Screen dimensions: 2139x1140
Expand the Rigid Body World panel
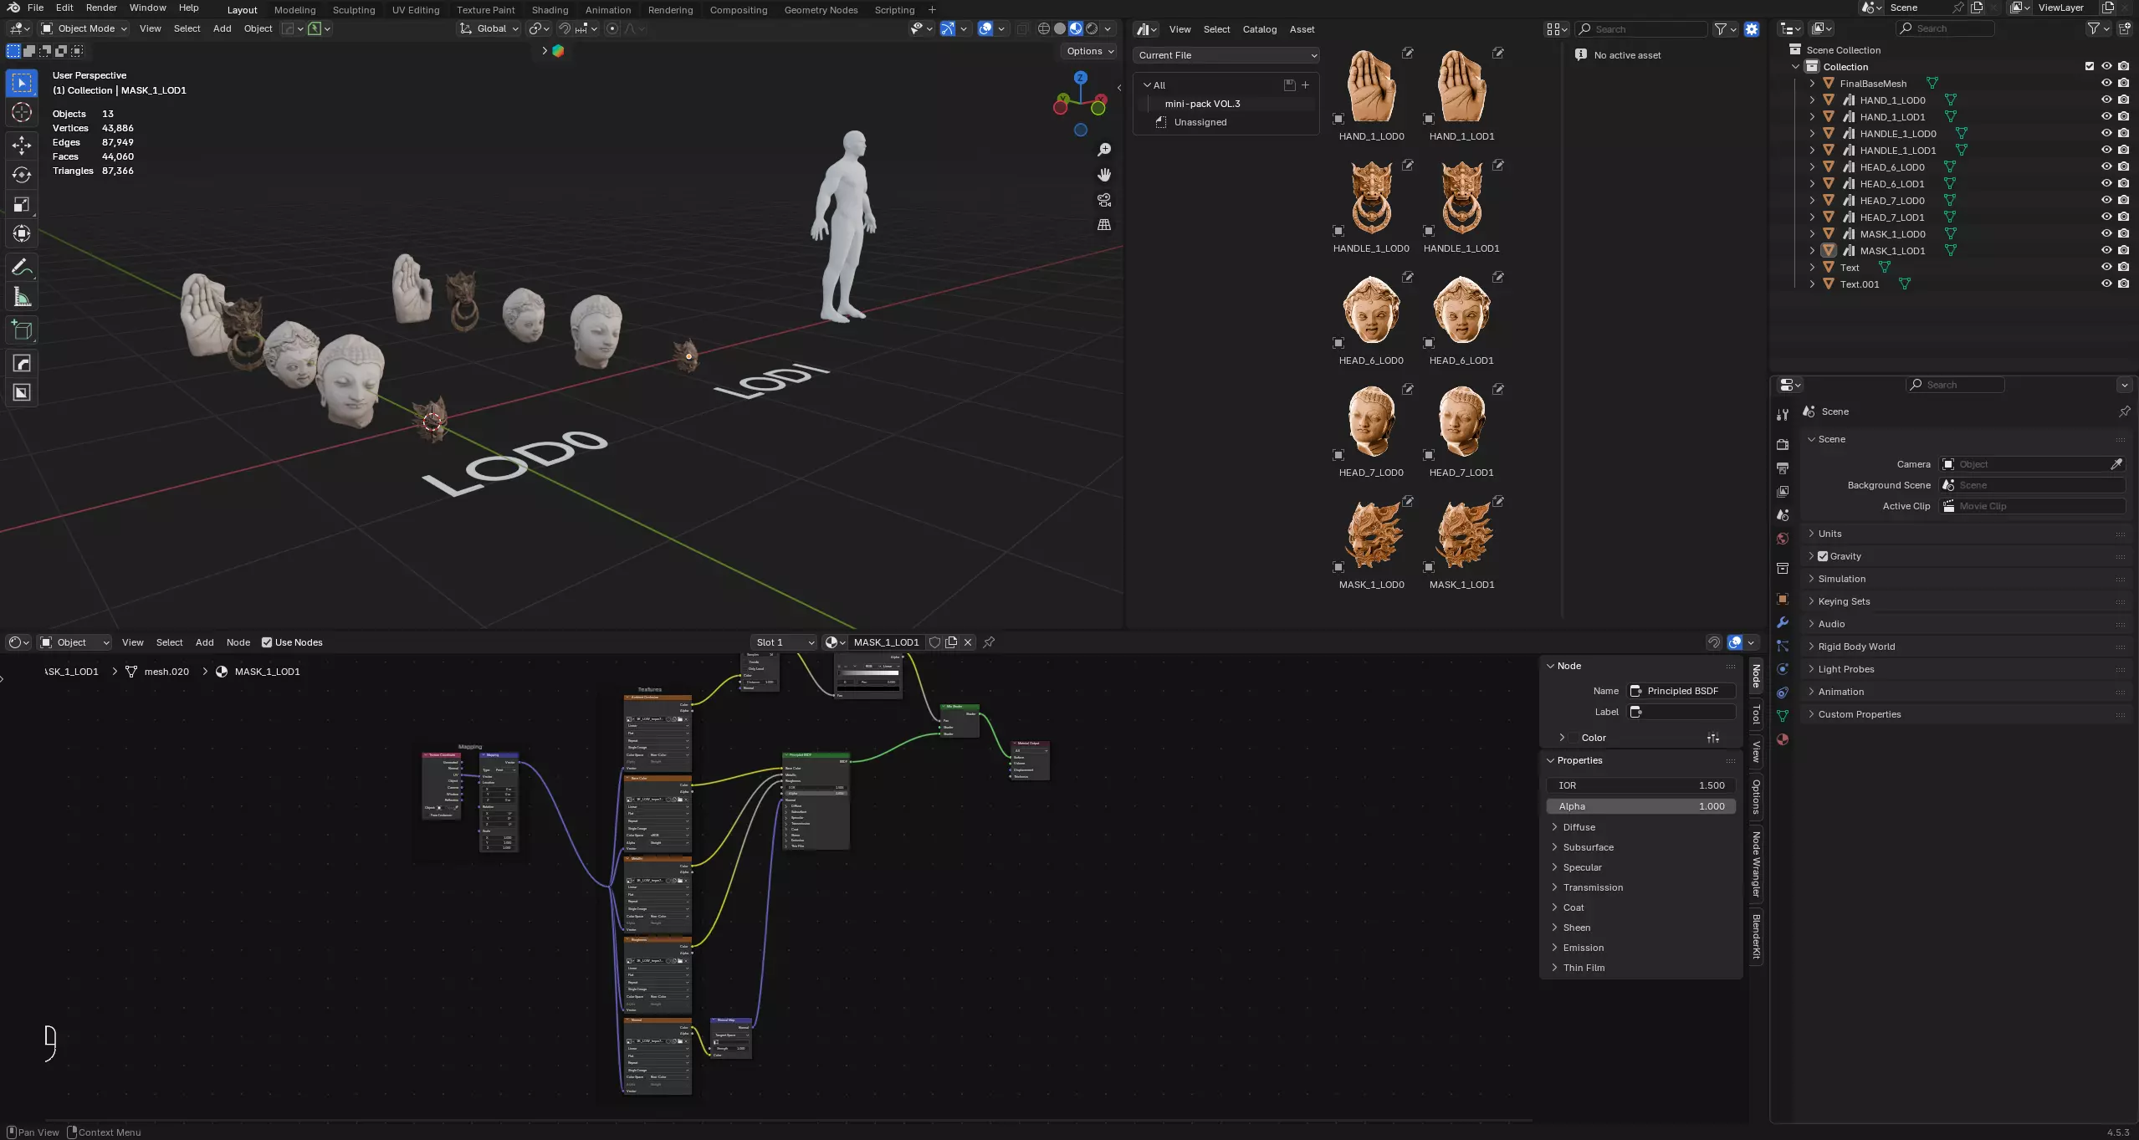[1856, 647]
